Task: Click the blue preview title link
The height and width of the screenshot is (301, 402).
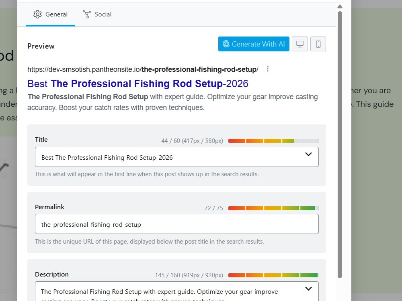Action: coord(137,84)
